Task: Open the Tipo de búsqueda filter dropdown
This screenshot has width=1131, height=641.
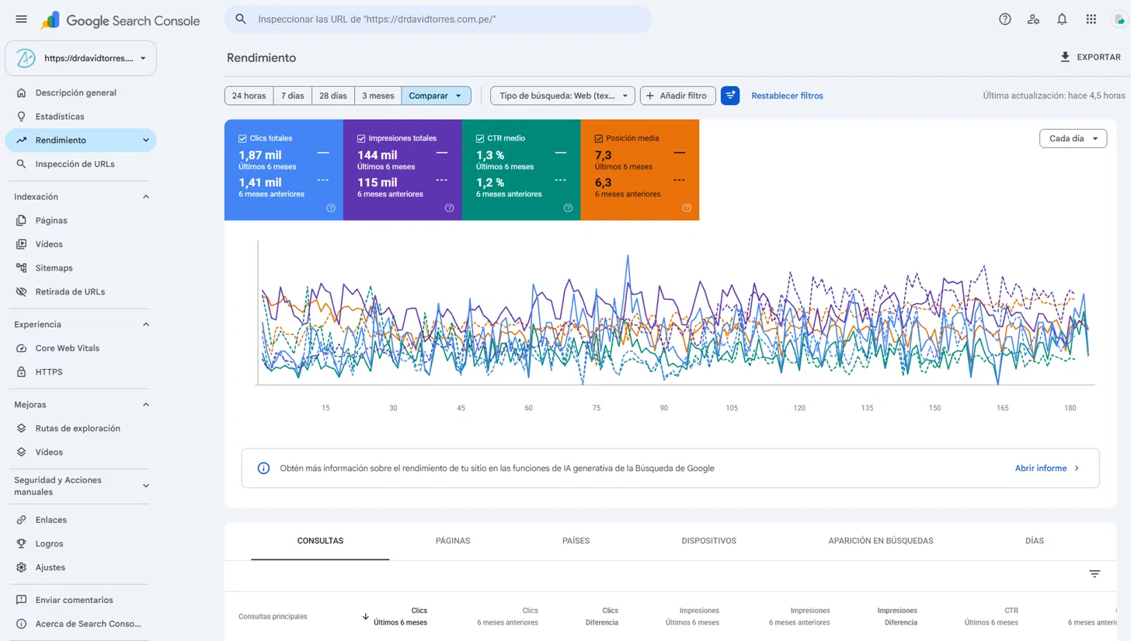Action: [563, 96]
